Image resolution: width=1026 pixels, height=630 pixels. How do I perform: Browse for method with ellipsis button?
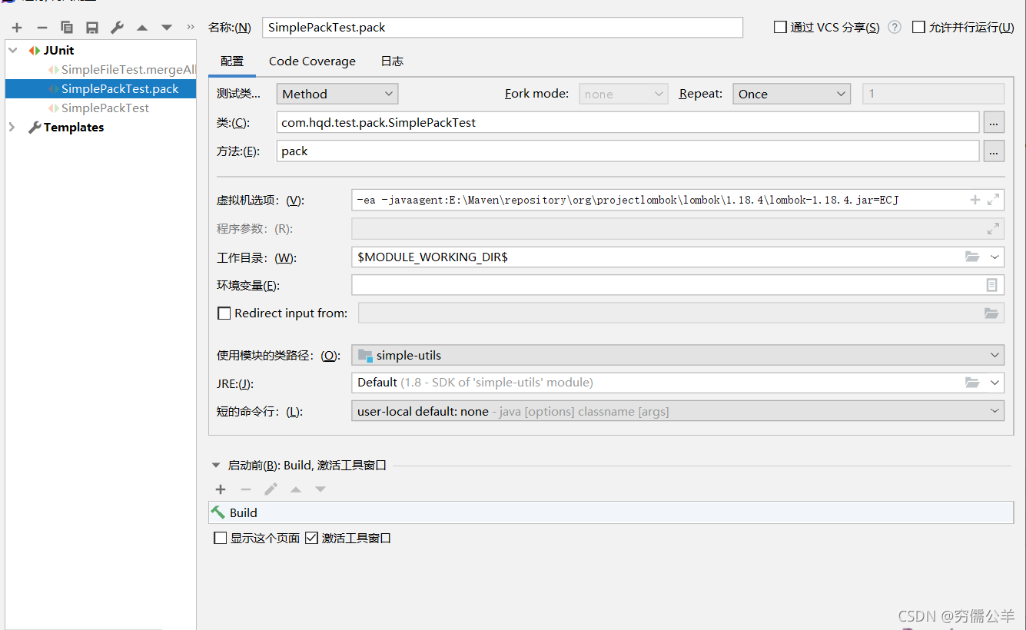(x=994, y=151)
